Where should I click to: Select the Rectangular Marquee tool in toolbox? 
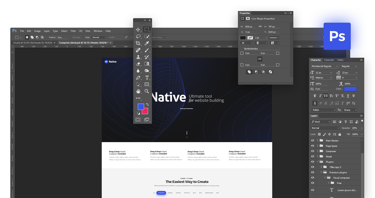pyautogui.click(x=147, y=30)
